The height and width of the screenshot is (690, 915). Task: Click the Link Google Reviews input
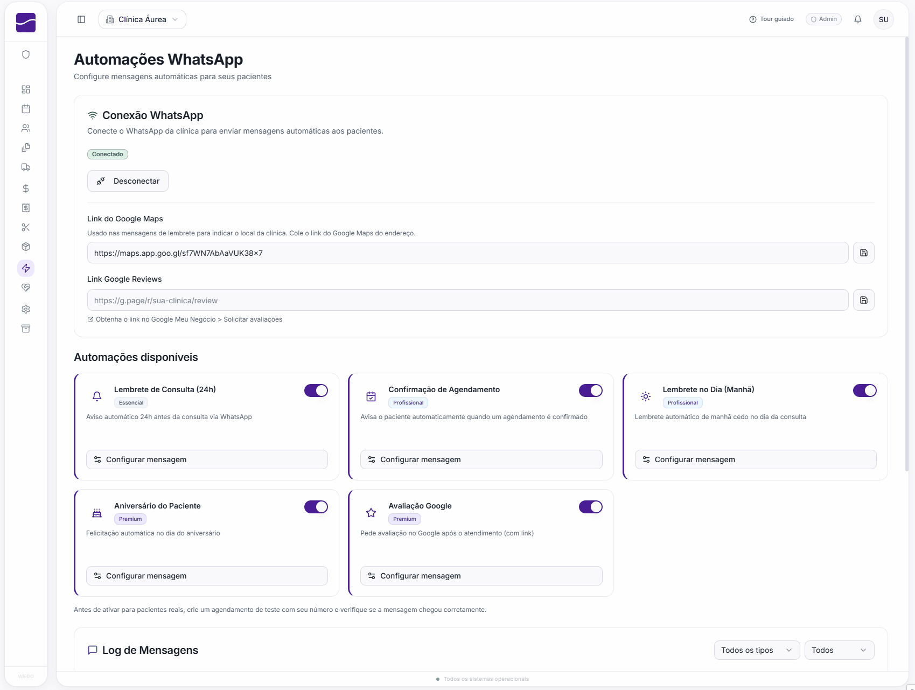pyautogui.click(x=467, y=300)
